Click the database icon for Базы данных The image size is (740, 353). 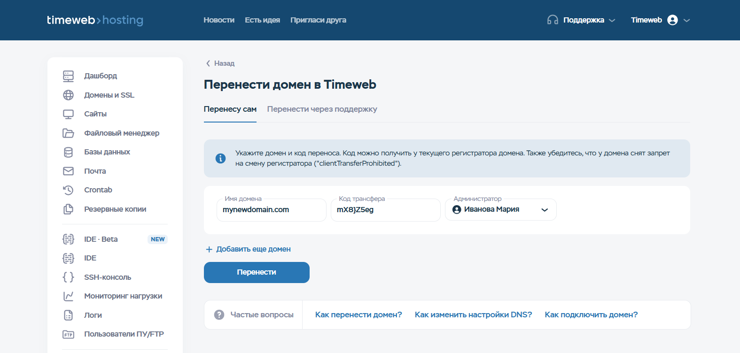coord(69,152)
